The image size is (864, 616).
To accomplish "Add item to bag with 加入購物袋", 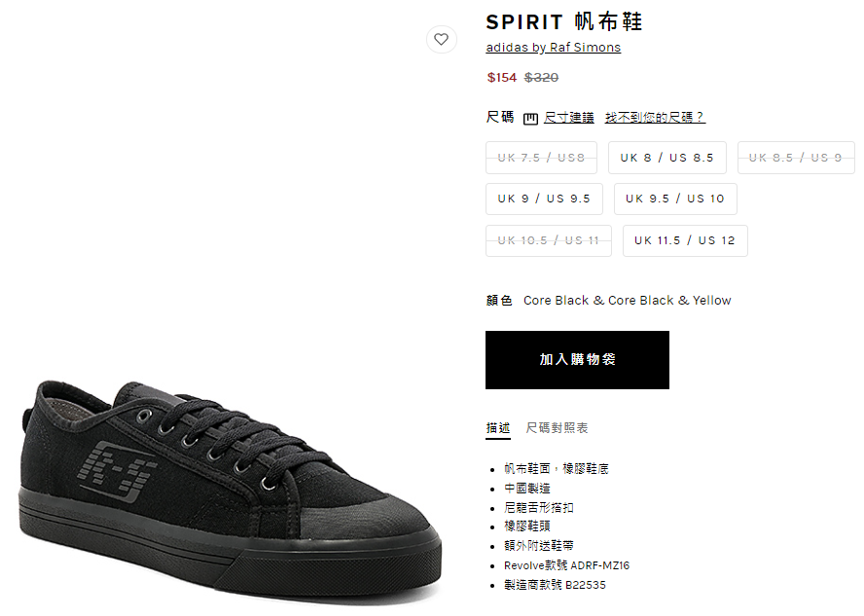I will coord(578,360).
